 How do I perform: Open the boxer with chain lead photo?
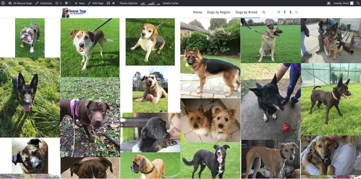pyautogui.click(x=150, y=165)
